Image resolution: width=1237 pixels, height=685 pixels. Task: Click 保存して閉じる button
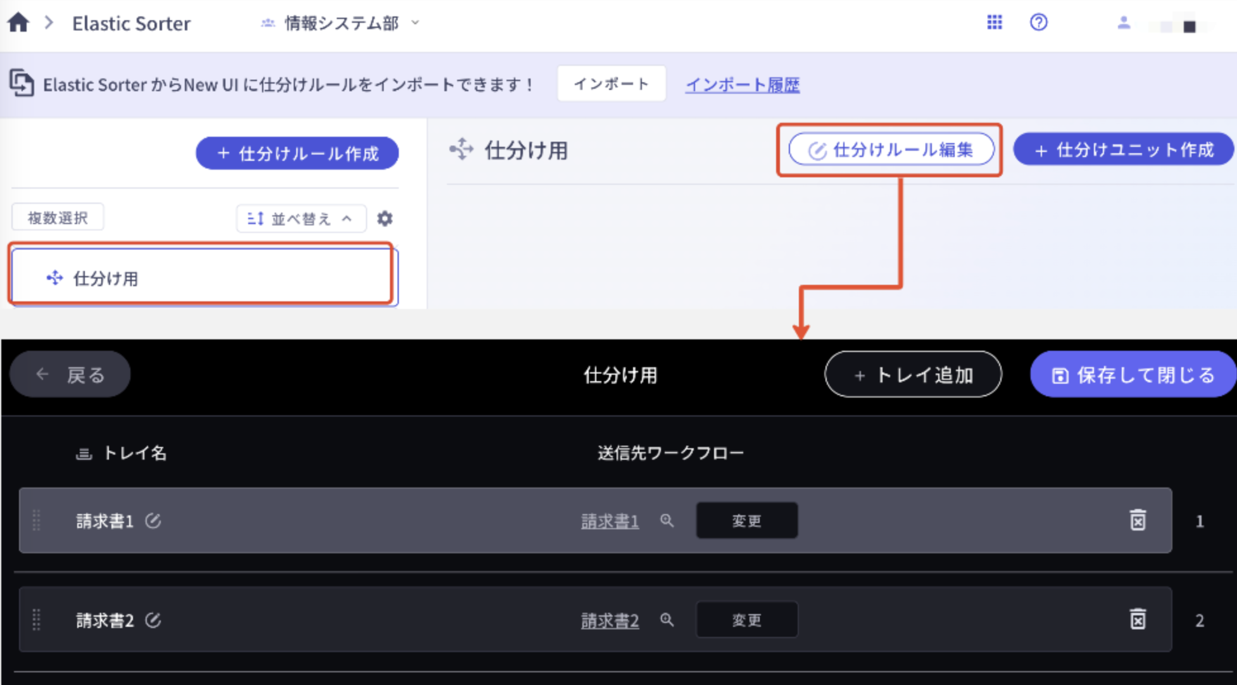point(1133,375)
